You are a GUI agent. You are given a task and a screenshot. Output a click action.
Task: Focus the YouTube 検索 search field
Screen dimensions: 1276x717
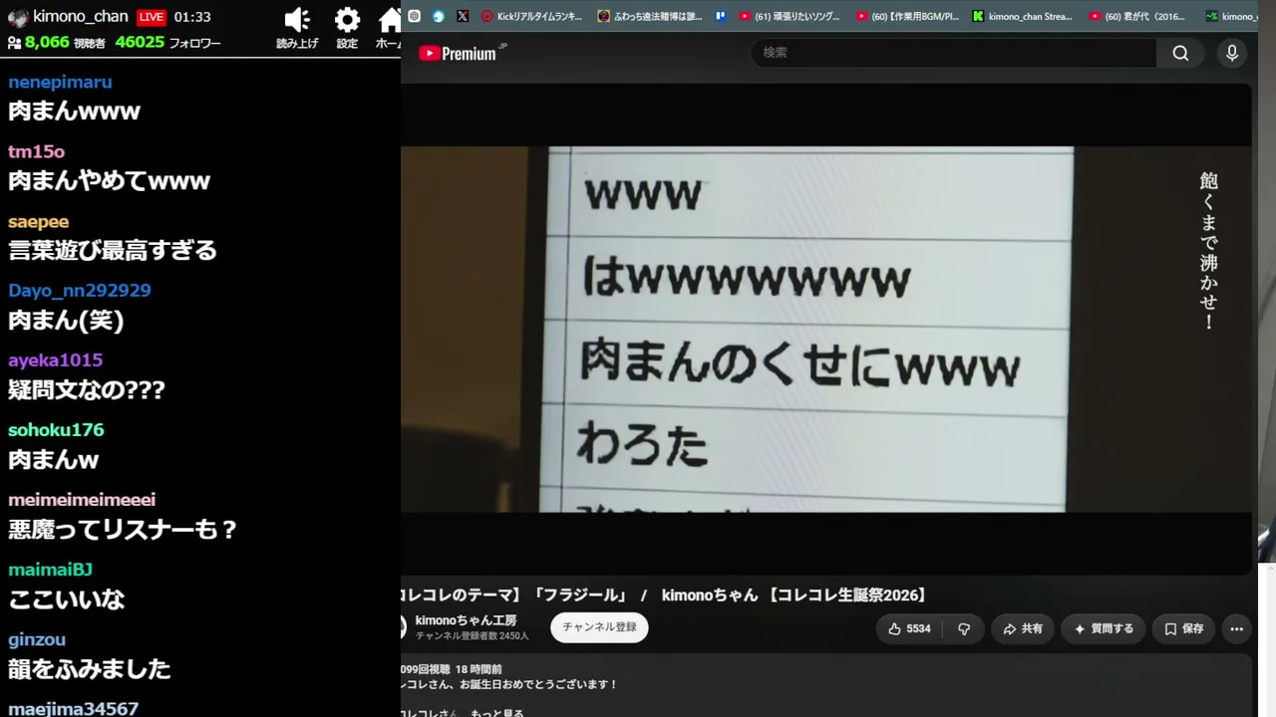pos(953,53)
